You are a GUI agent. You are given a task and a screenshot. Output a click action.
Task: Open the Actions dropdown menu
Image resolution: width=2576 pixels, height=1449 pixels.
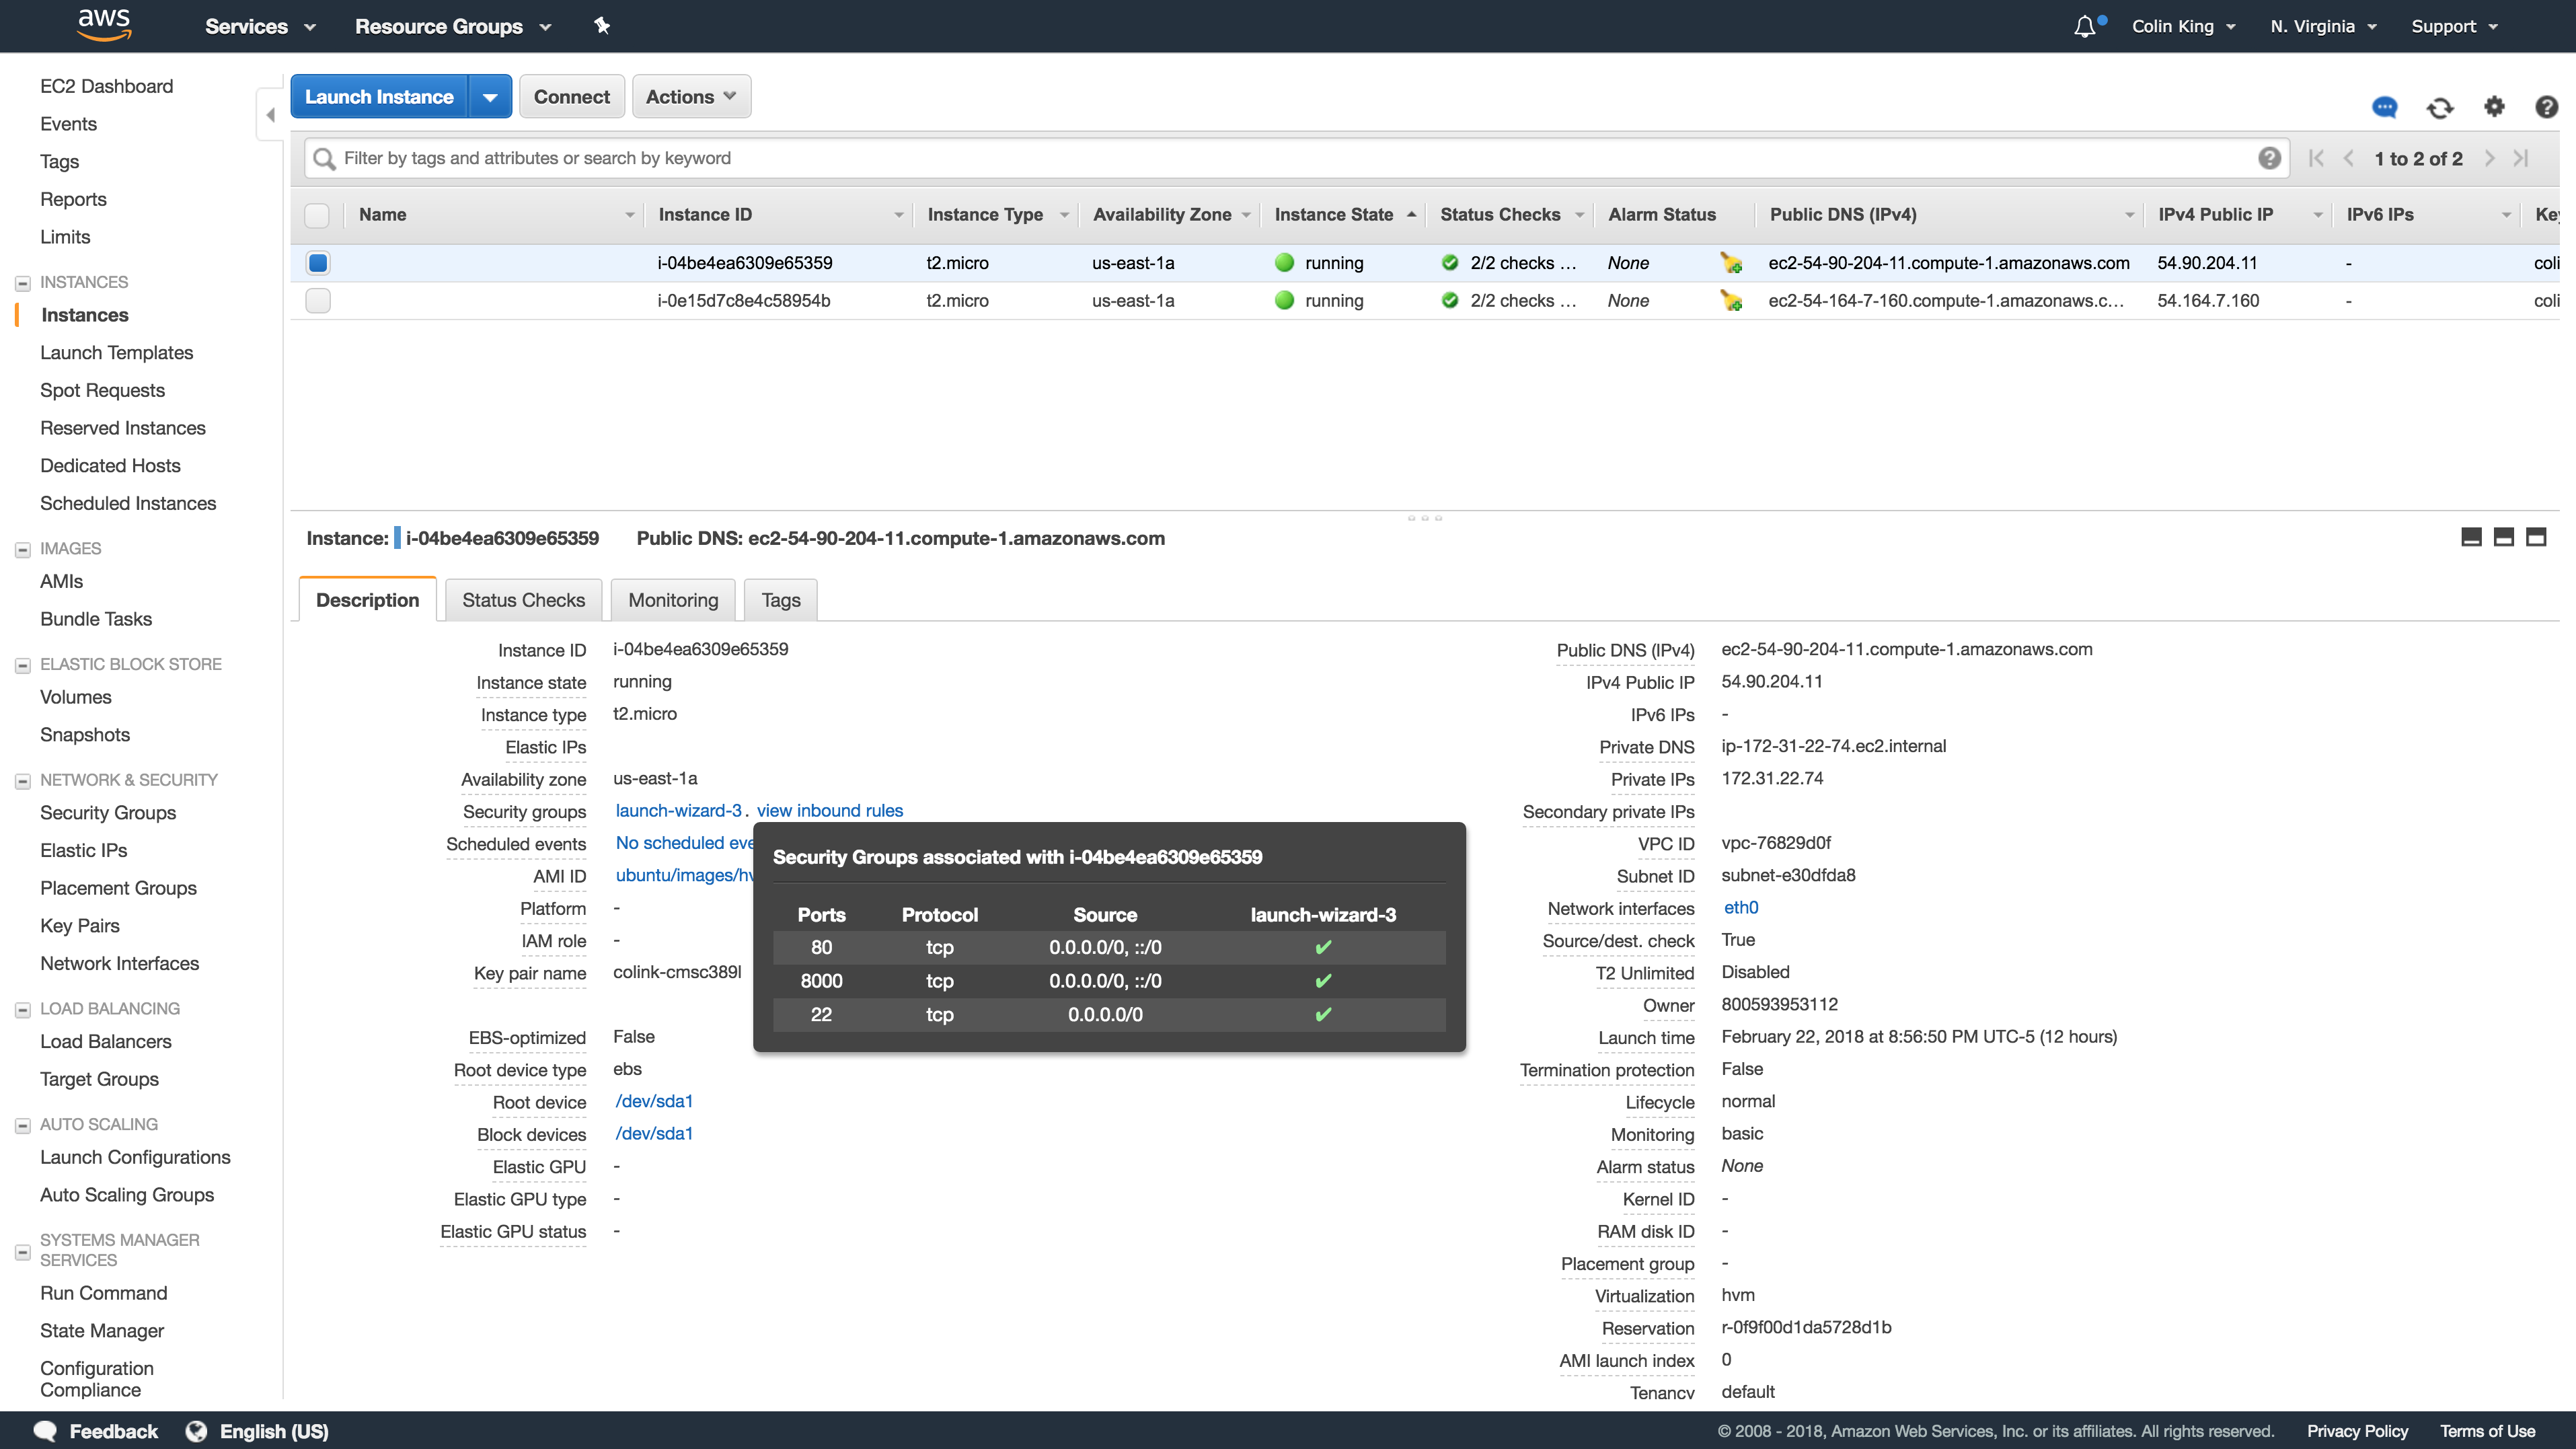pyautogui.click(x=691, y=97)
